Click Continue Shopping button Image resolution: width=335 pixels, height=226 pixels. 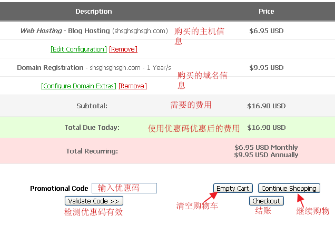tap(289, 188)
